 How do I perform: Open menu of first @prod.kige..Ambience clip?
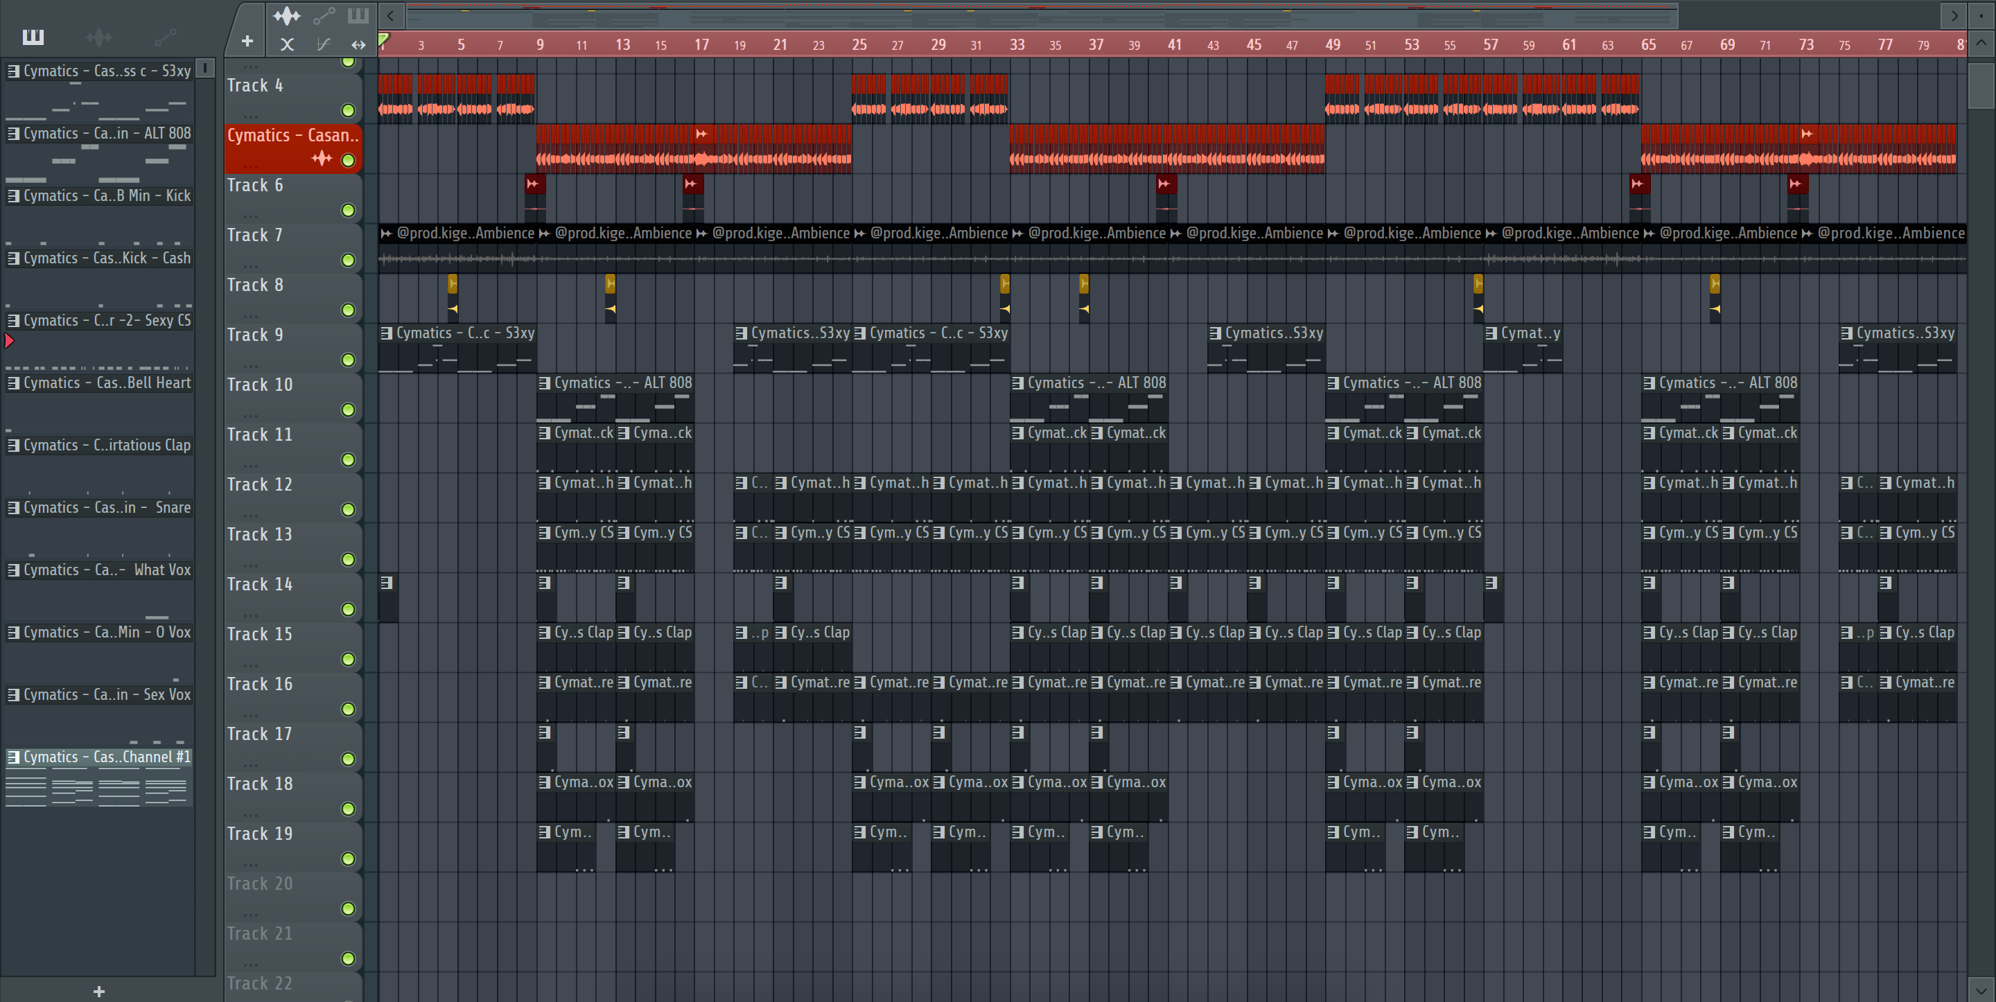tap(386, 234)
